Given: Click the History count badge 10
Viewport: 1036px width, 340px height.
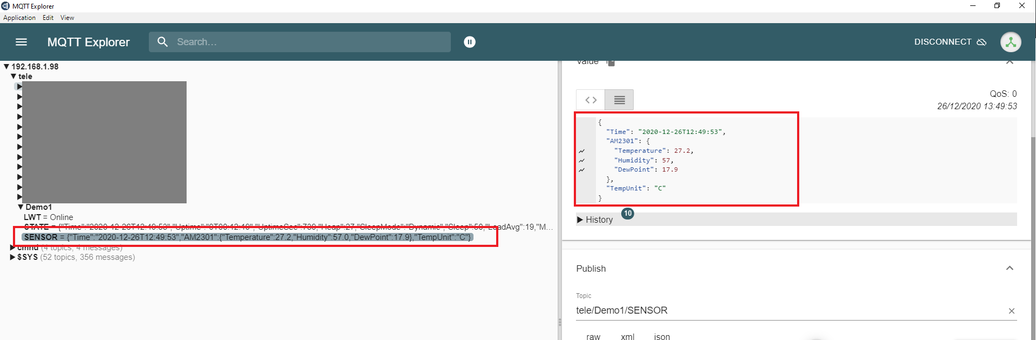Looking at the screenshot, I should click(x=628, y=213).
